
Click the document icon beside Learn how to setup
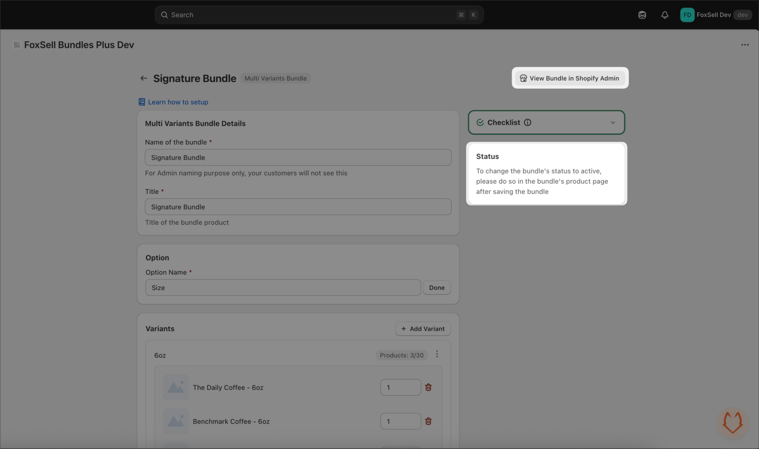point(141,102)
